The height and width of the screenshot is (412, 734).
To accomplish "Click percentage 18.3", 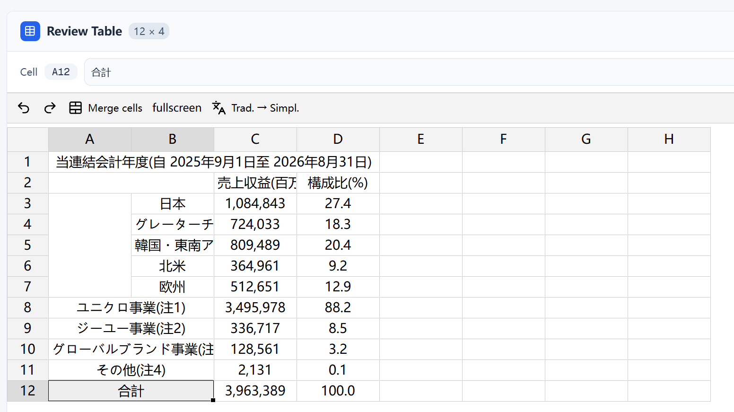I will pos(338,224).
